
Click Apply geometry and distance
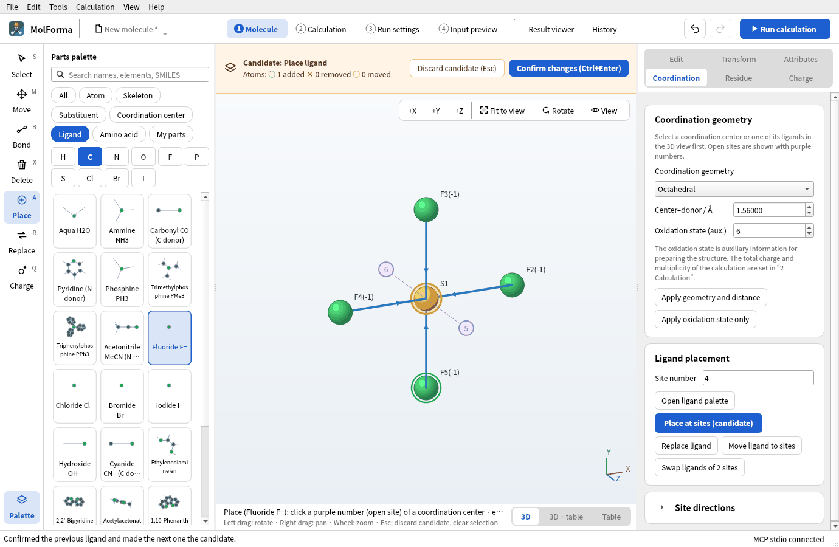click(x=711, y=297)
